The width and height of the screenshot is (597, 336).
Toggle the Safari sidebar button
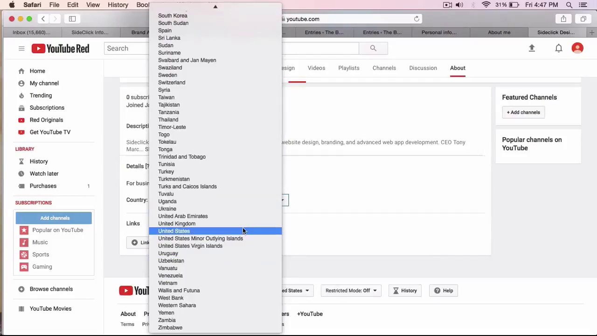72,19
